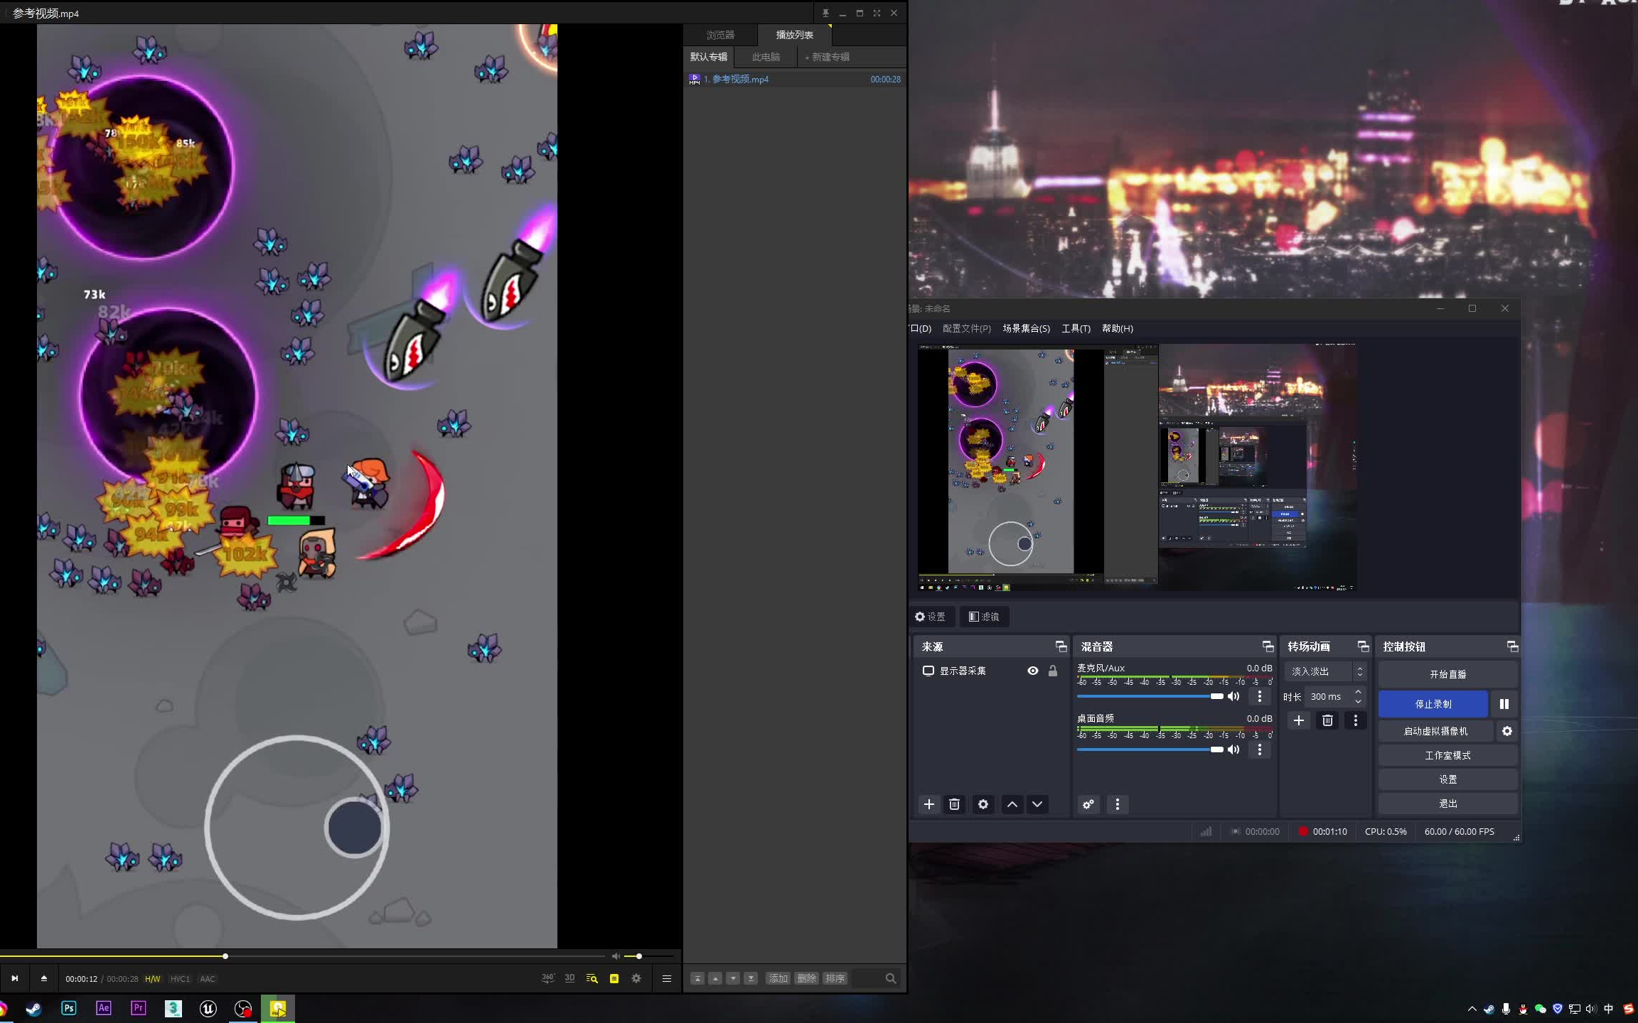Remove the selected scene transition

pos(1327,720)
